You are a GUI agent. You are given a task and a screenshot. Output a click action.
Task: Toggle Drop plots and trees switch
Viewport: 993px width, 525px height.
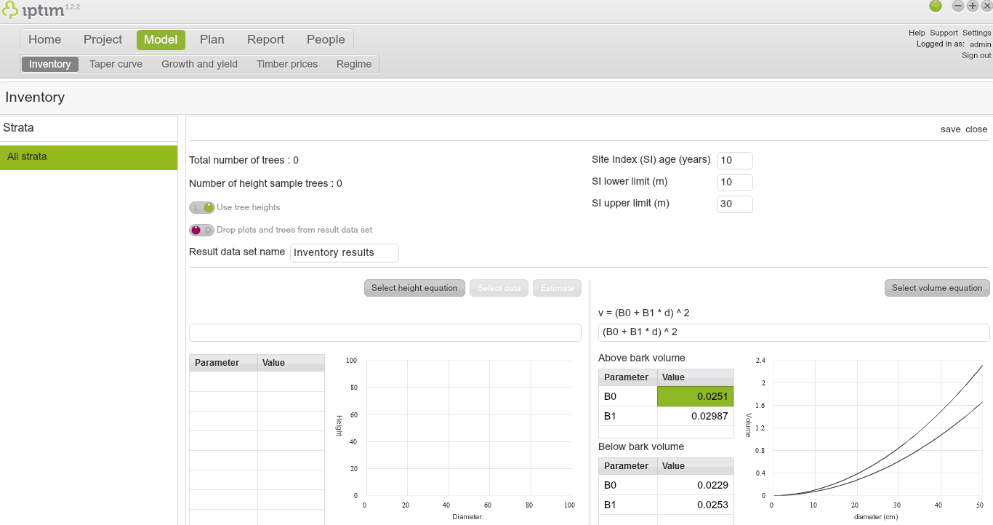[x=202, y=230]
